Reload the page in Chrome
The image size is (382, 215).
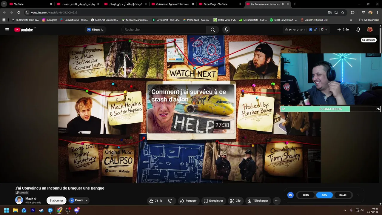19,13
